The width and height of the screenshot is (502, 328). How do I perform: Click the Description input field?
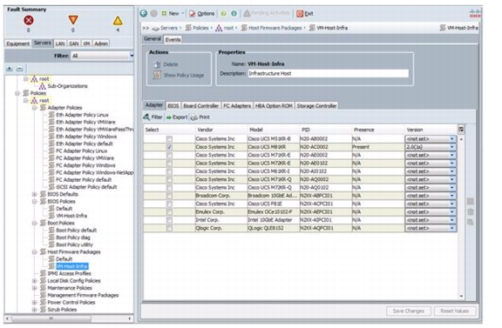pos(329,74)
